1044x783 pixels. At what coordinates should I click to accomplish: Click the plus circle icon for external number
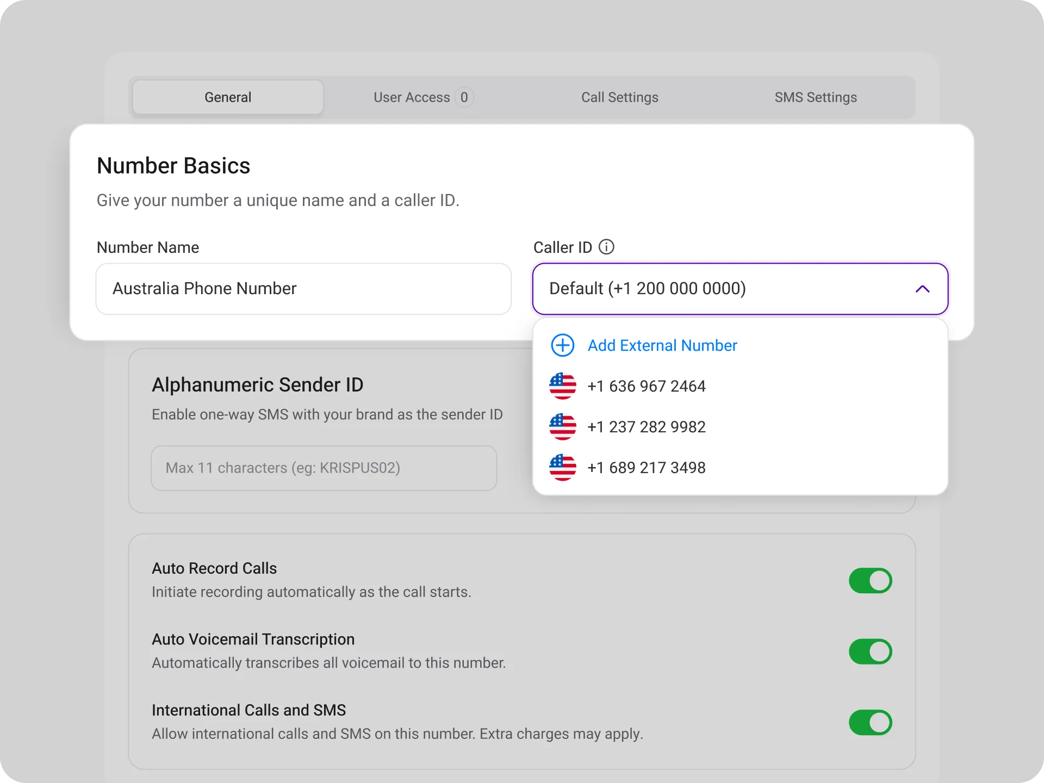click(x=562, y=345)
